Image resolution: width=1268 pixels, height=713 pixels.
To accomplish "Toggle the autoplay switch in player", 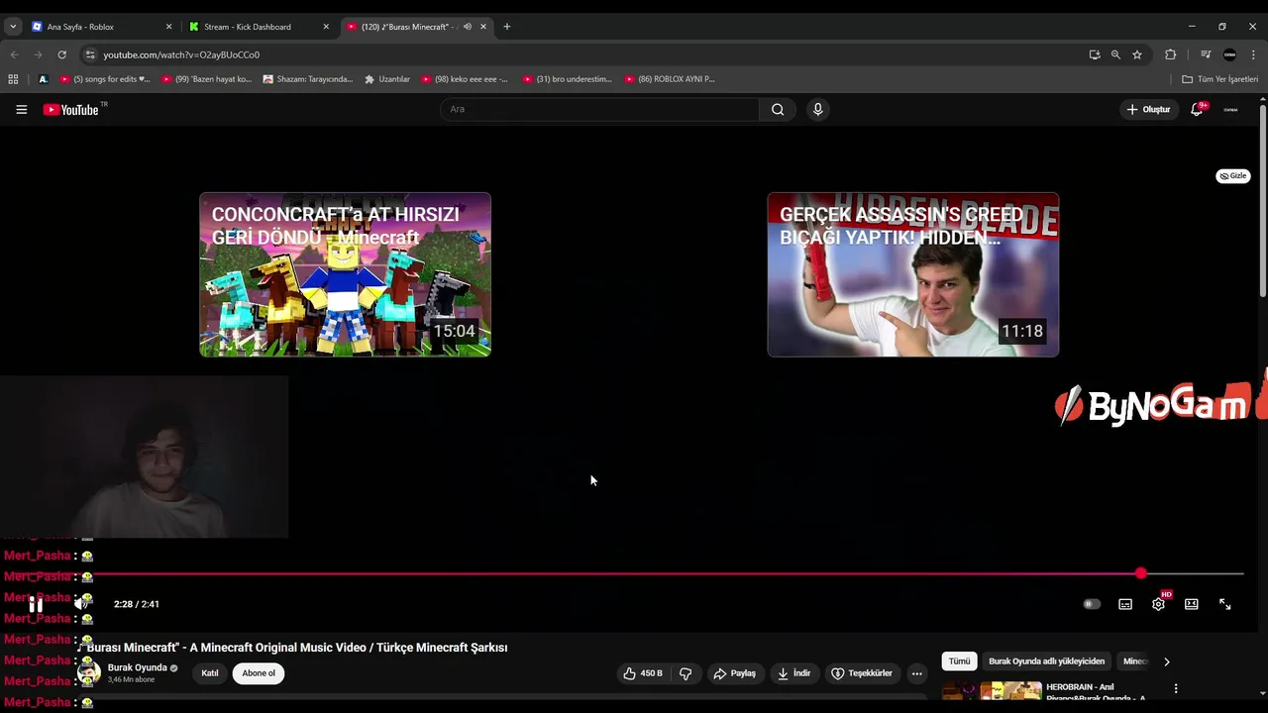I will 1092,604.
